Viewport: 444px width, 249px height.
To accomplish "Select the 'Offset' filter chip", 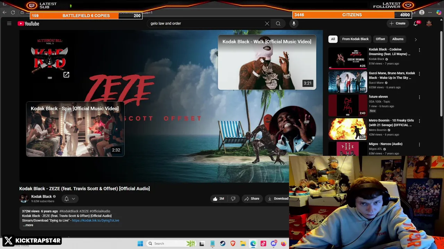I will coord(381,39).
